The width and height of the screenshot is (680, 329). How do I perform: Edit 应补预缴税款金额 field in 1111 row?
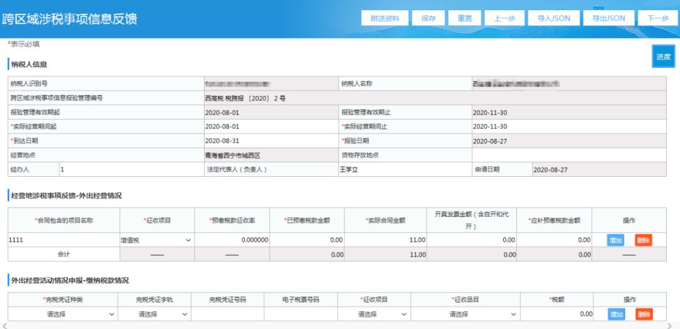pos(554,240)
